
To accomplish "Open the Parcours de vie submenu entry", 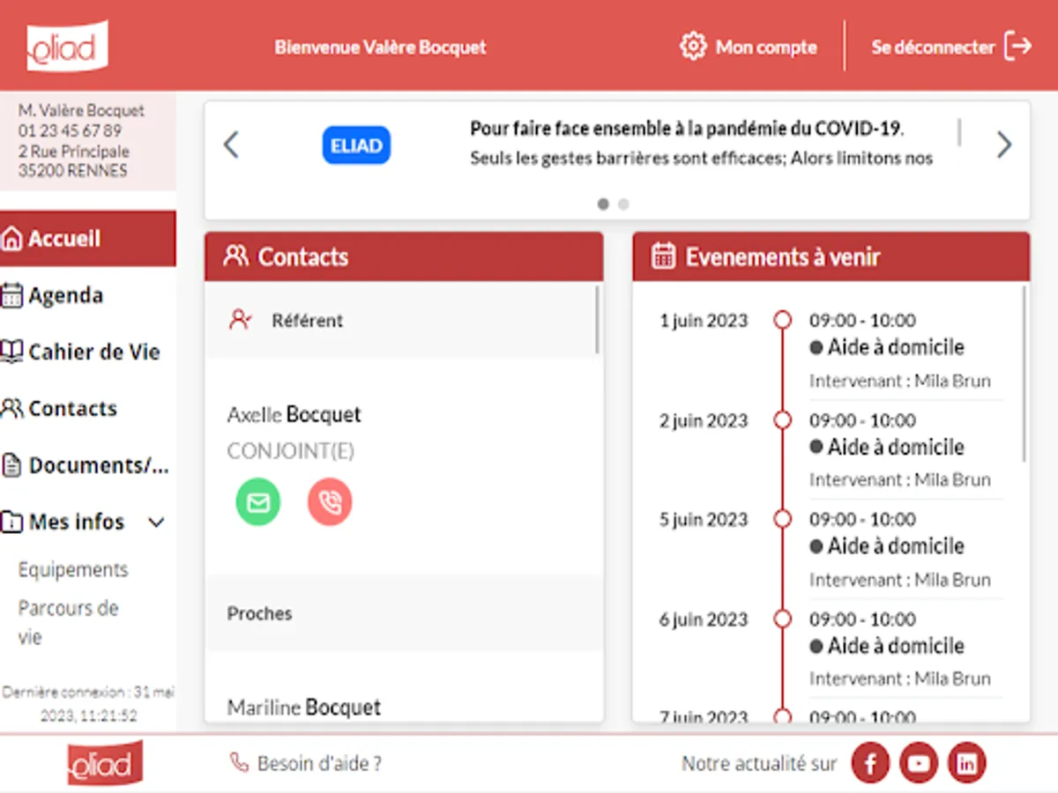I will [x=68, y=622].
